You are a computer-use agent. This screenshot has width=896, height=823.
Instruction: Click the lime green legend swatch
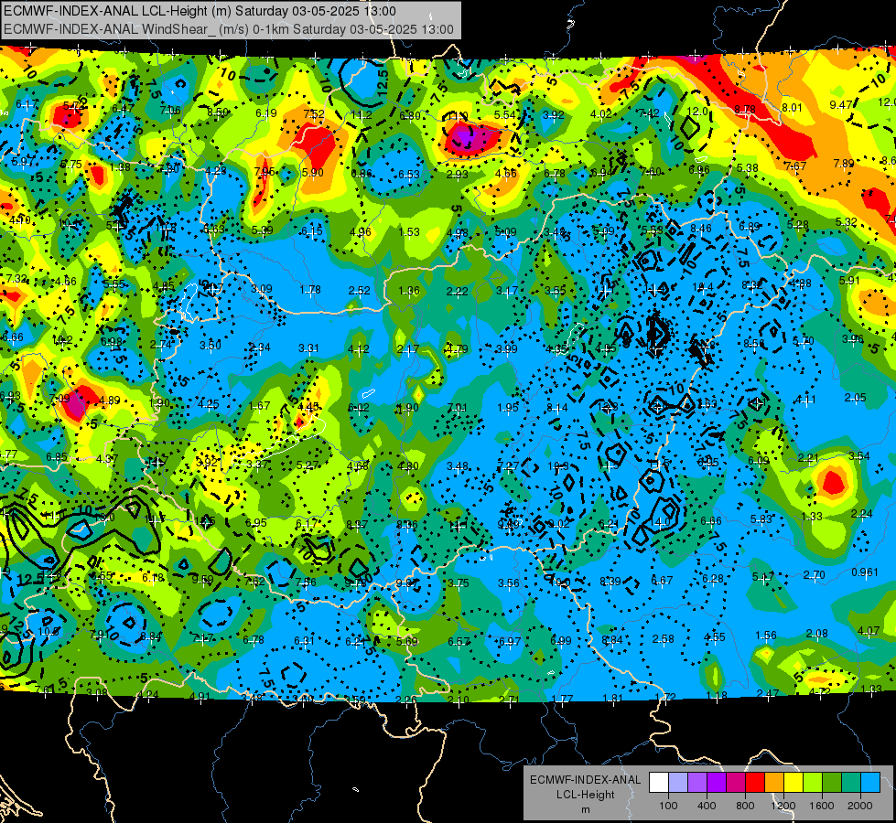point(813,783)
